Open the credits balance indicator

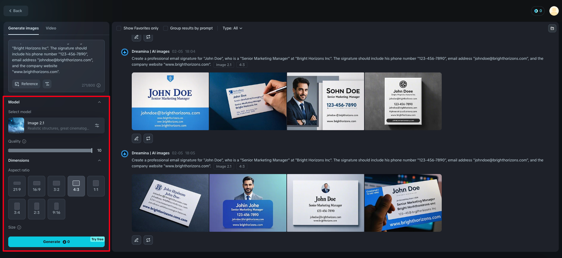pyautogui.click(x=538, y=11)
